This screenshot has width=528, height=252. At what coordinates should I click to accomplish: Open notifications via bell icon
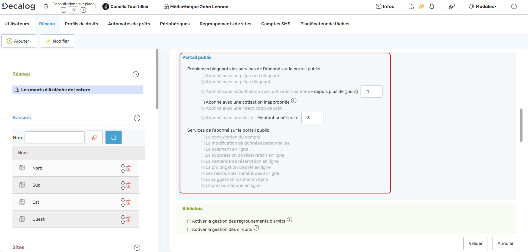pyautogui.click(x=431, y=6)
